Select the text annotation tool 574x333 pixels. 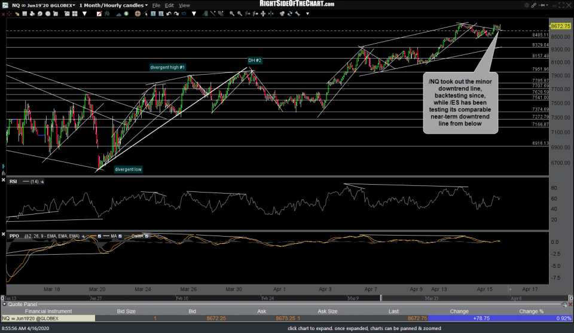(x=154, y=14)
